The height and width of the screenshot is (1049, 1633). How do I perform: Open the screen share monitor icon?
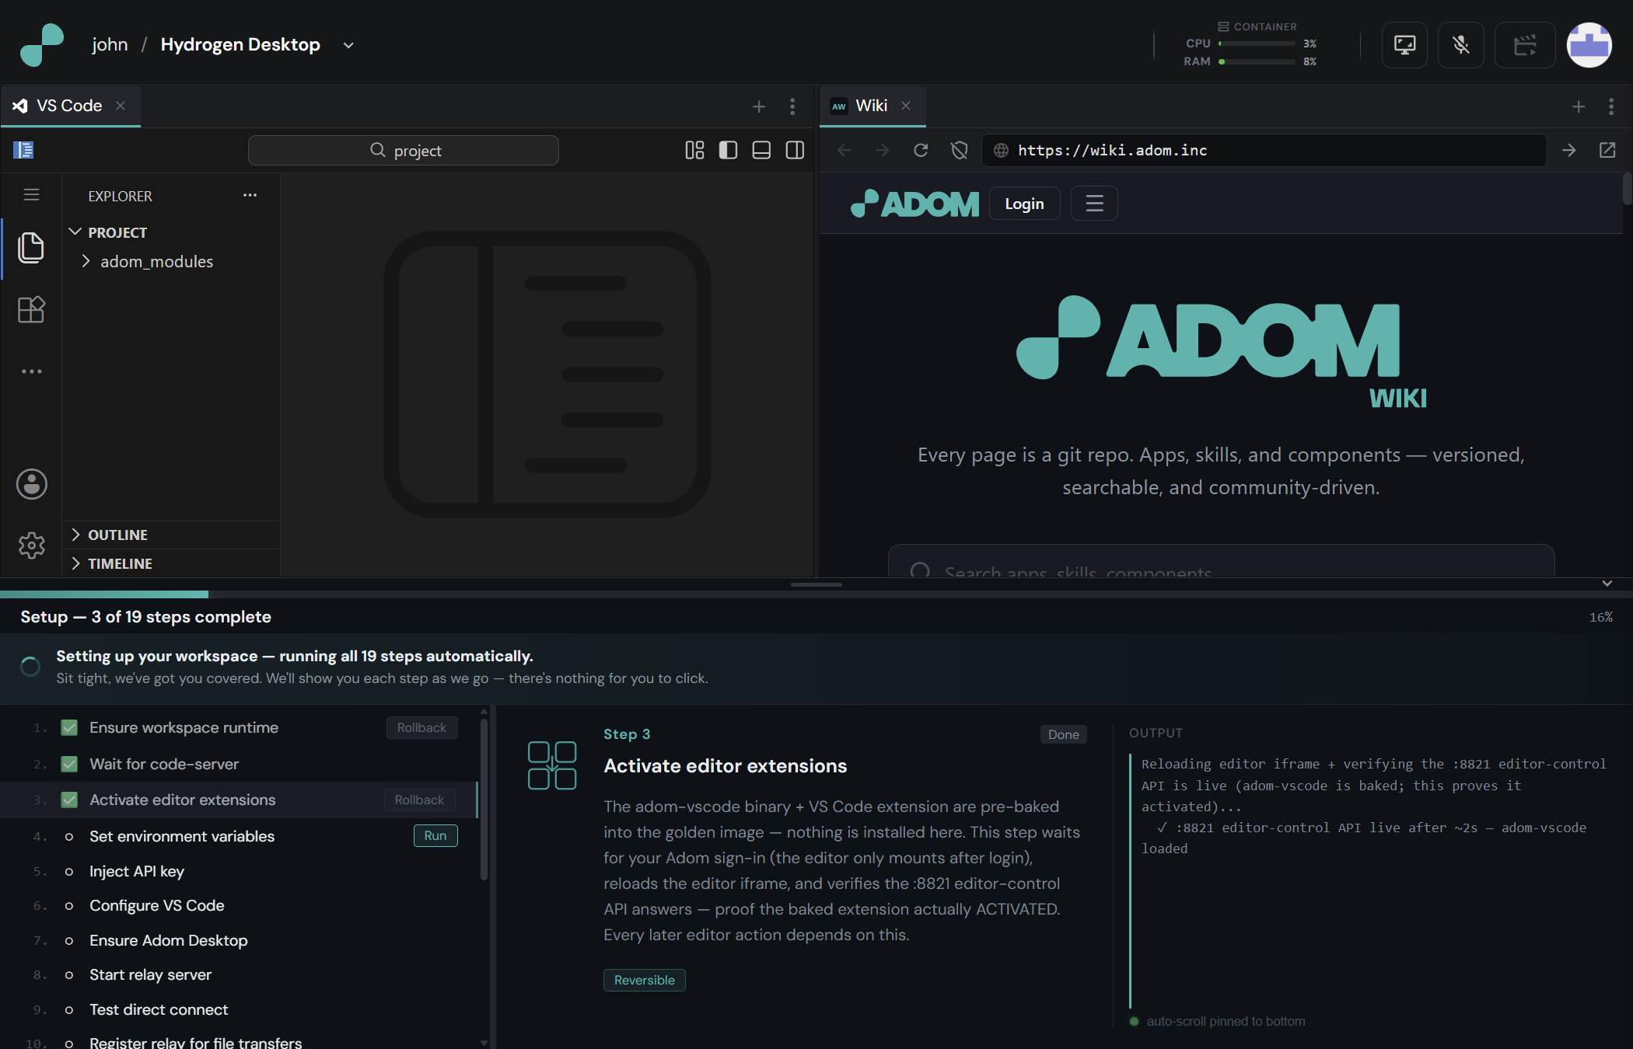[1404, 45]
